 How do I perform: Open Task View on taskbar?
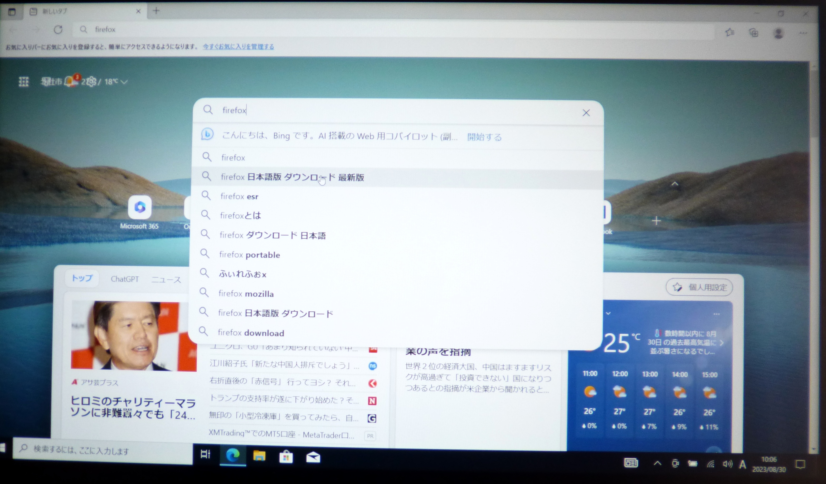click(x=206, y=454)
